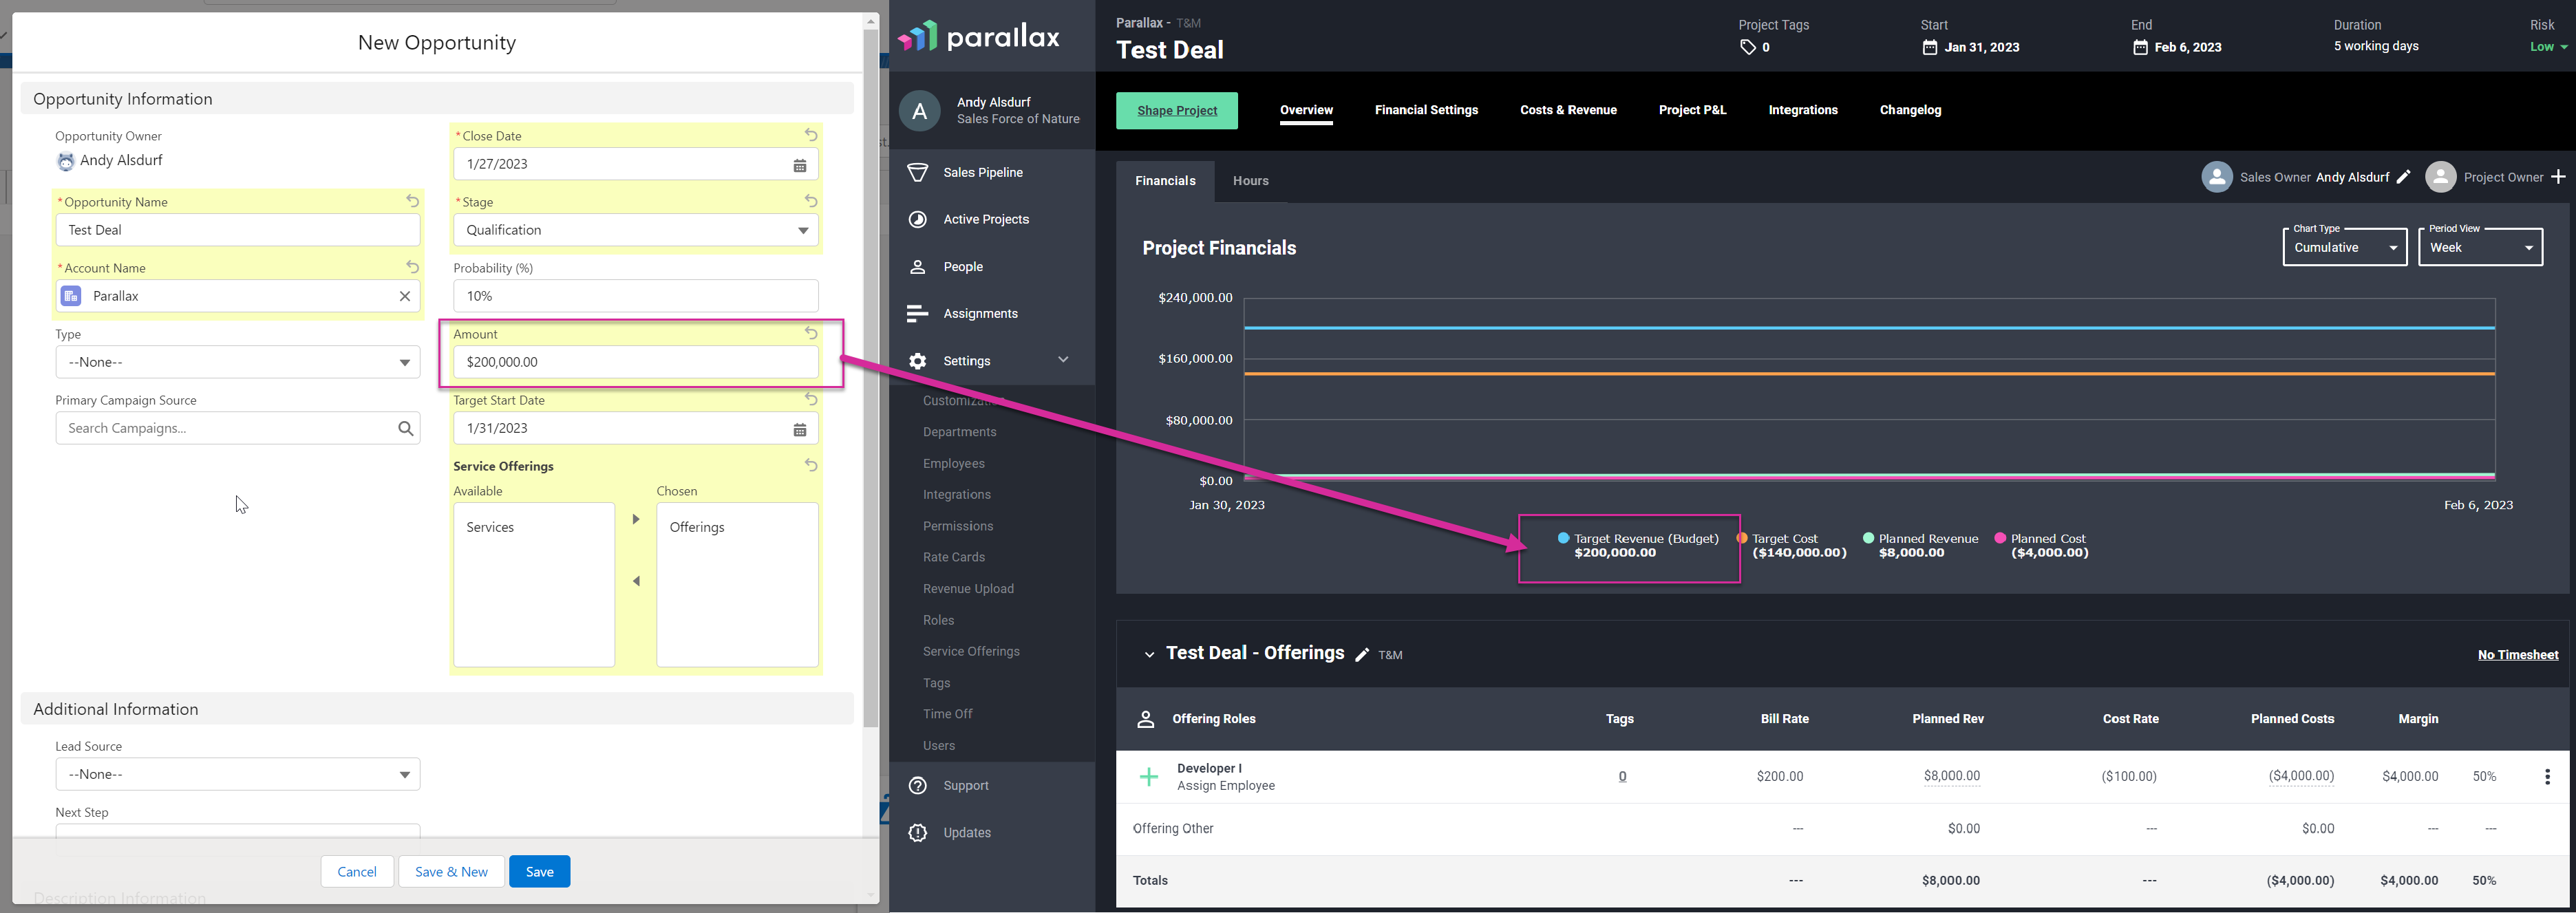The image size is (2576, 913).
Task: Edit the Test Deal - Offerings name
Action: pos(1361,655)
